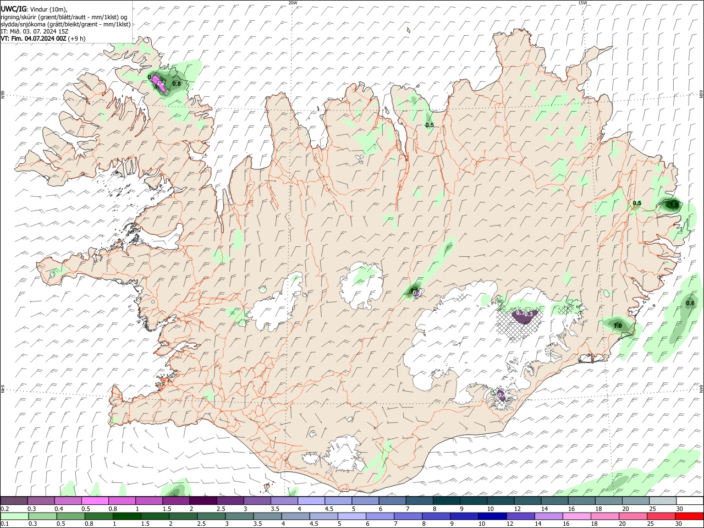Click the 'rigning/skúrir (grænt/blátt/rautt' legend description line

pyautogui.click(x=64, y=16)
